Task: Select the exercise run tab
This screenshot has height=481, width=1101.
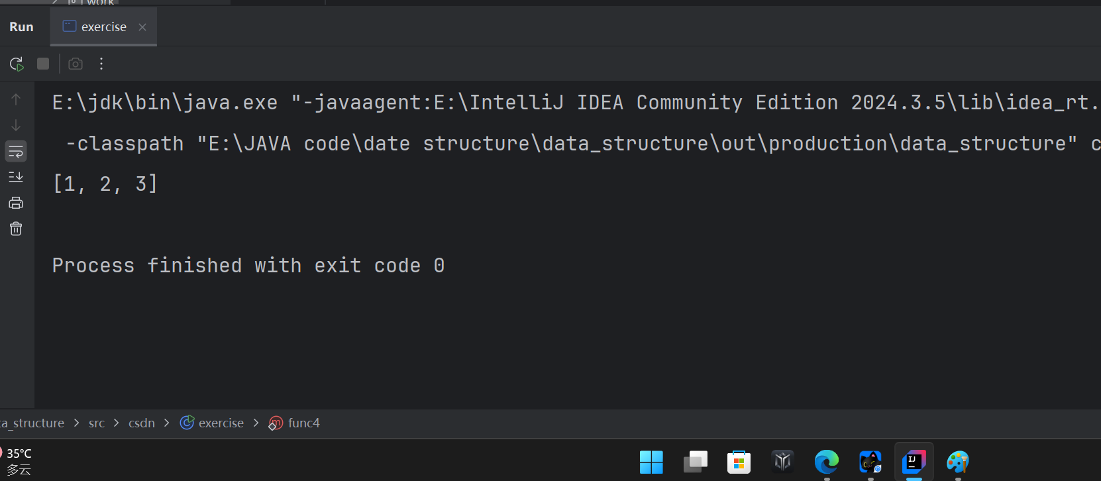Action: click(103, 27)
